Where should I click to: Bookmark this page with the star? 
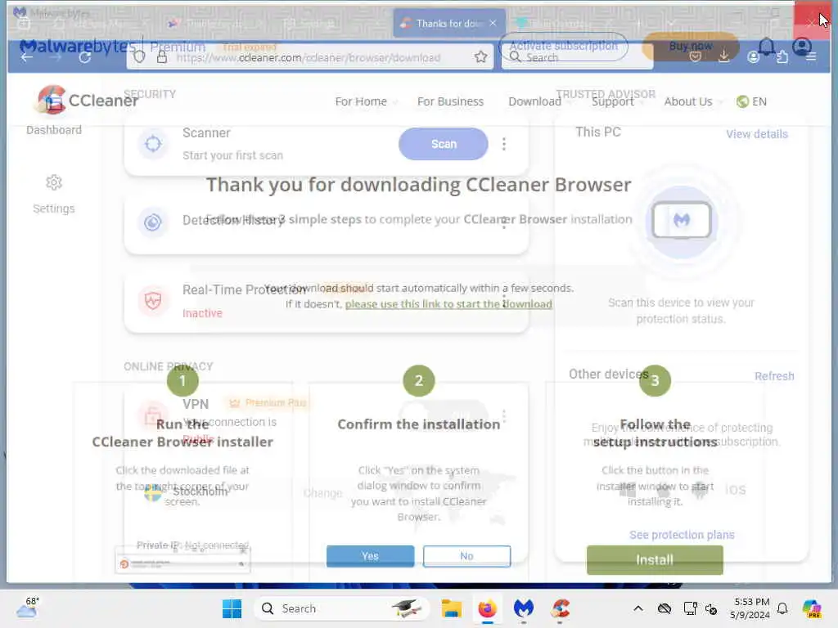point(480,56)
